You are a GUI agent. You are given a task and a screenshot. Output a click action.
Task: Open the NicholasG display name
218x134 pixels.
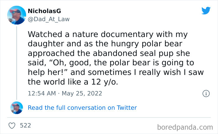click(x=44, y=11)
